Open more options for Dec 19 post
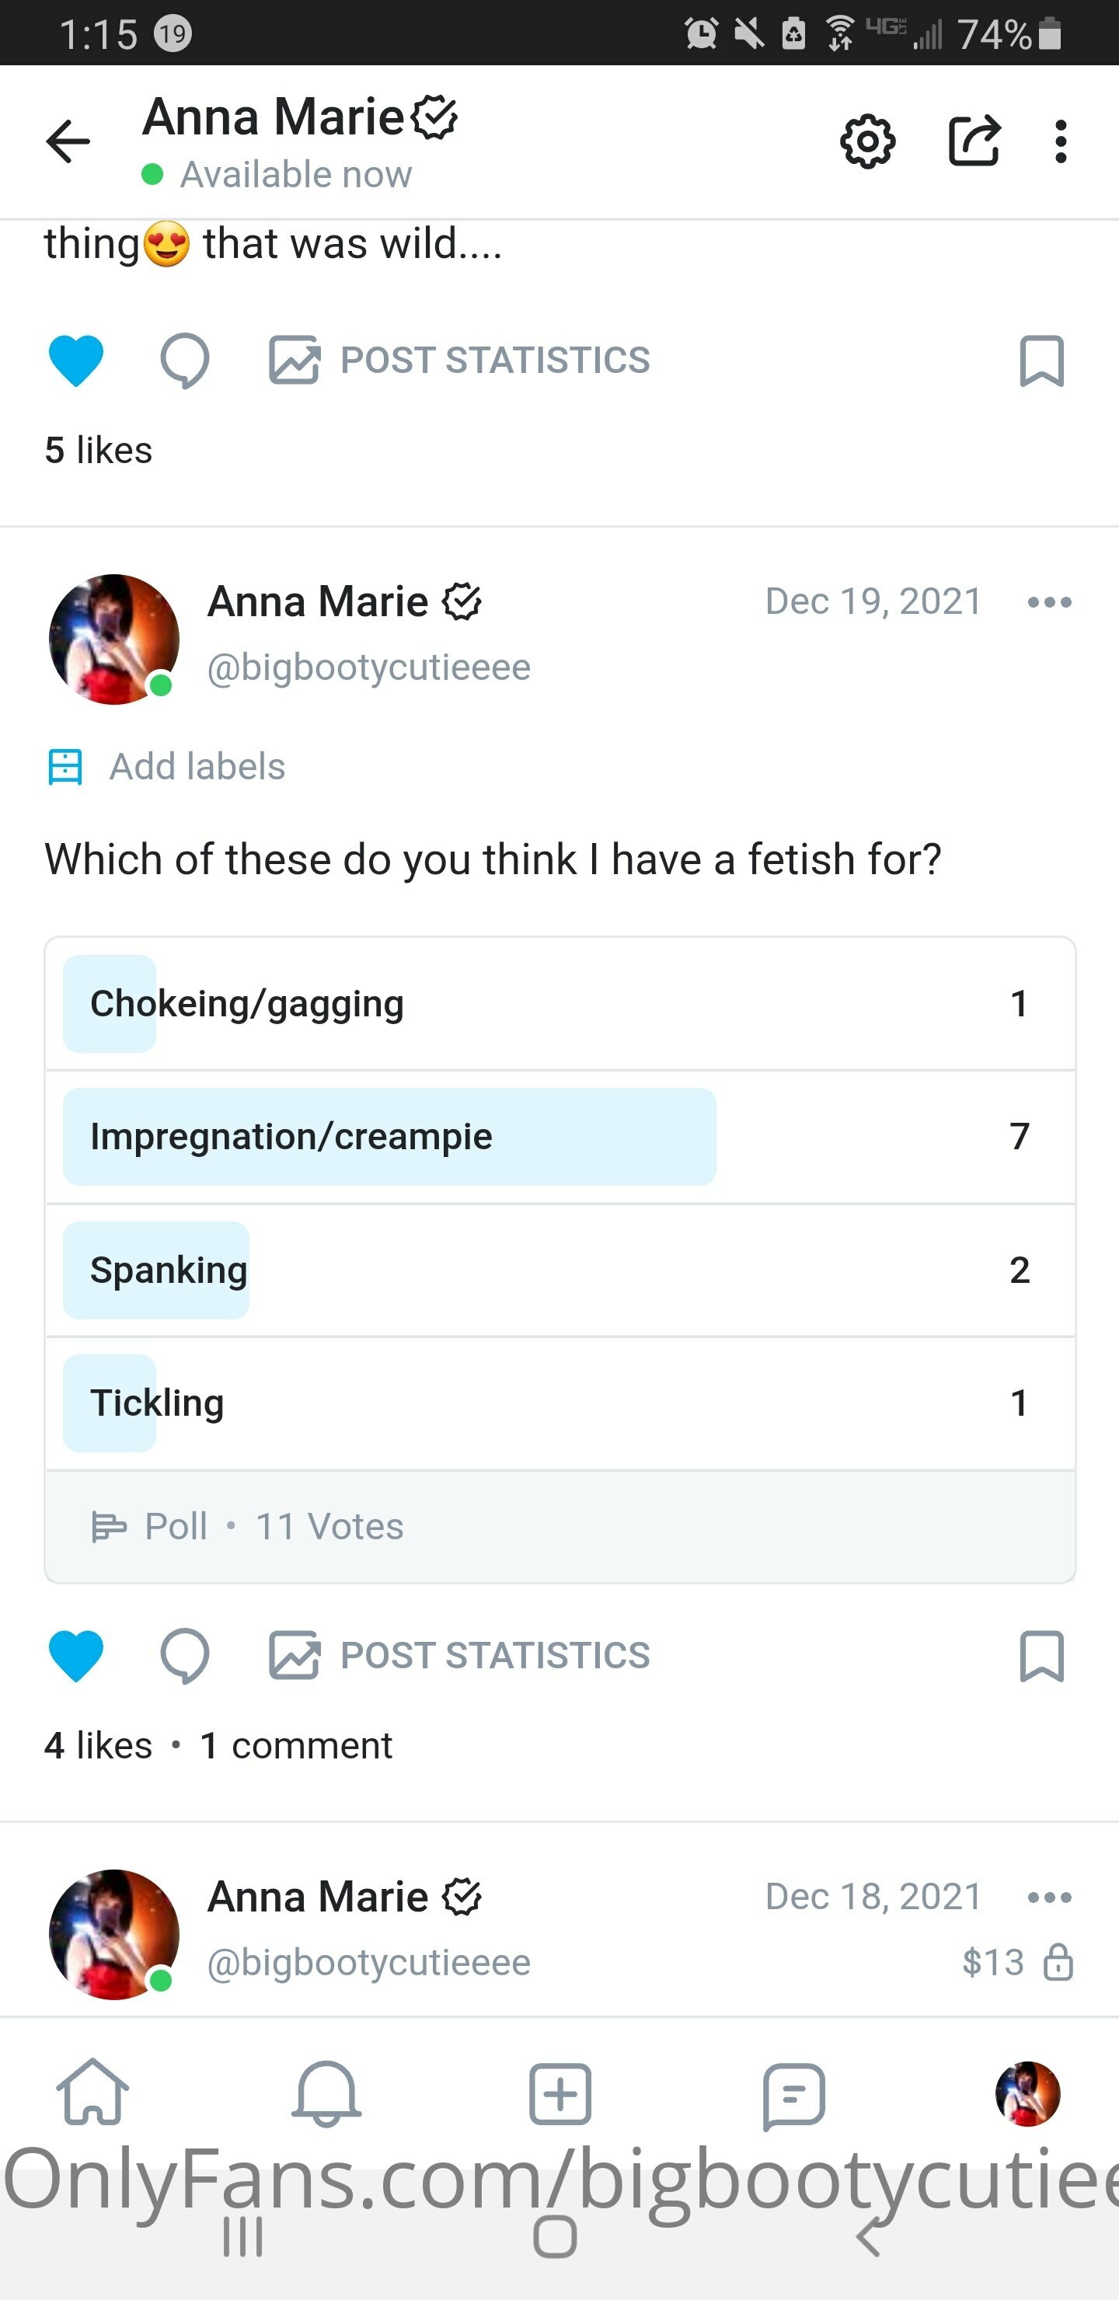Viewport: 1119px width, 2300px height. click(1049, 603)
